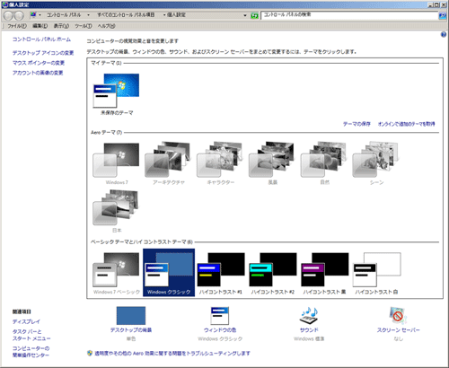Viewport: 449px width, 368px height.
Task: Open the screen saver icon (スクリーン セーバー)
Action: pyautogui.click(x=398, y=316)
